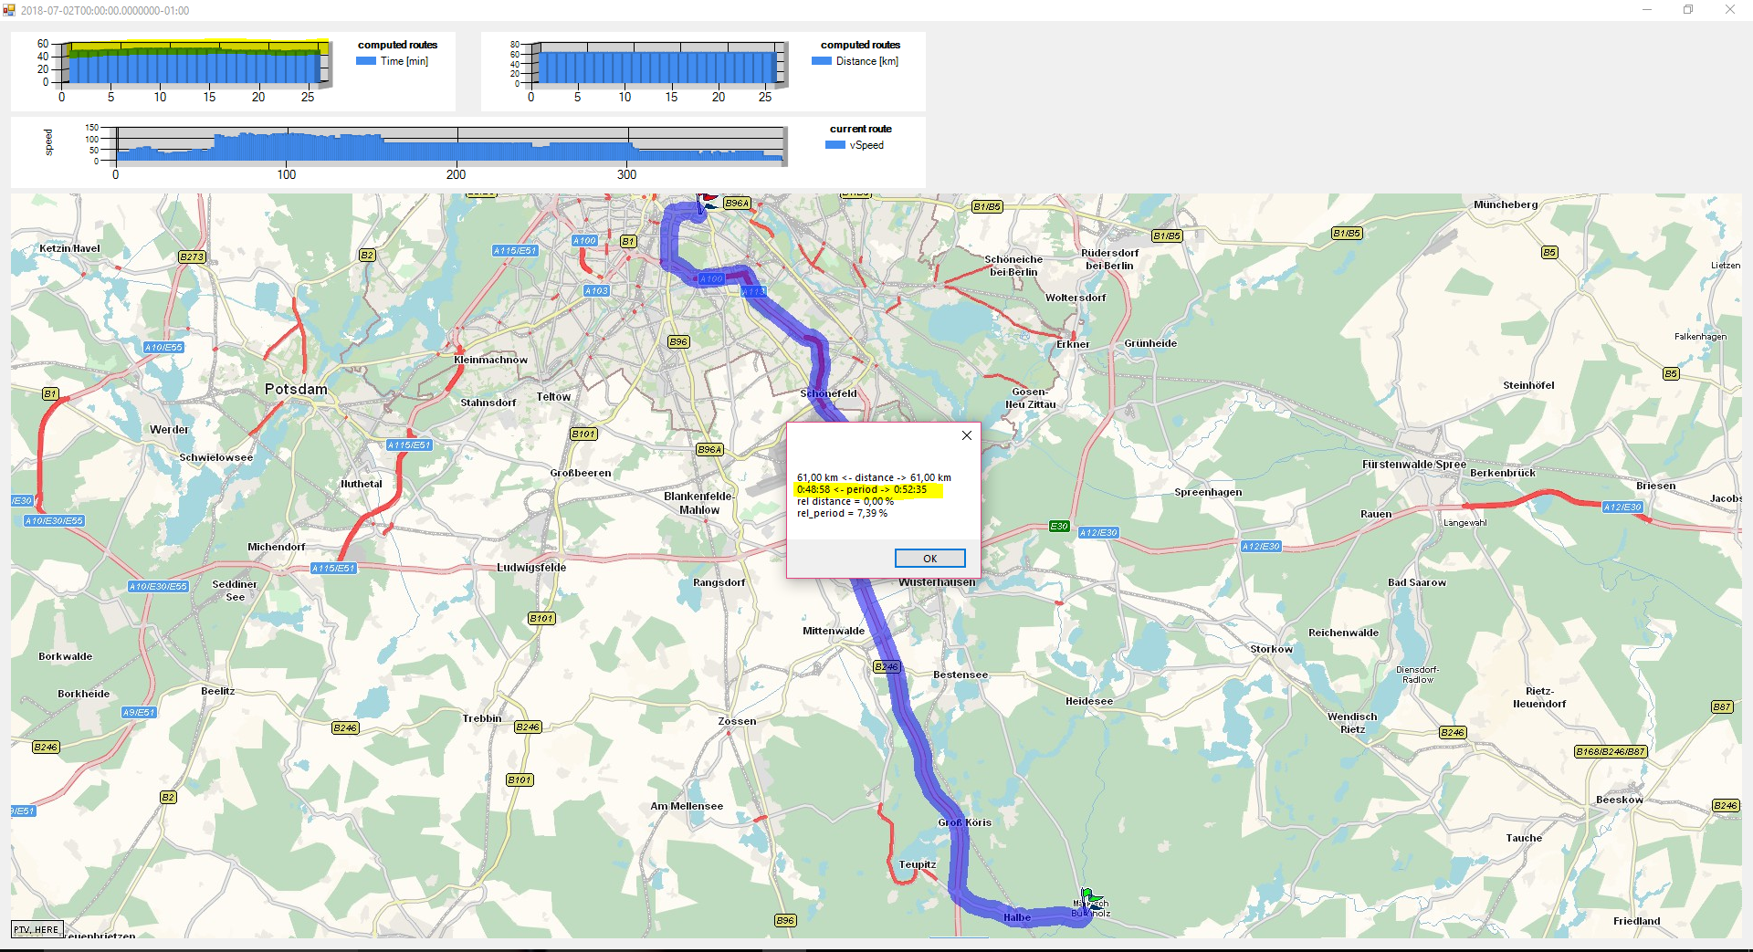Click the B87 road shield
1753x952 pixels.
(1721, 706)
